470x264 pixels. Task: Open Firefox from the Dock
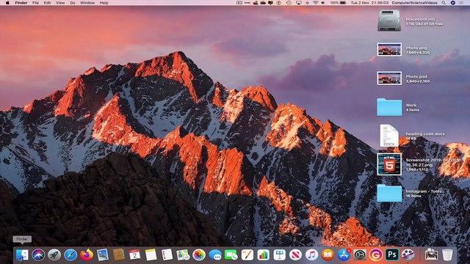tap(87, 255)
